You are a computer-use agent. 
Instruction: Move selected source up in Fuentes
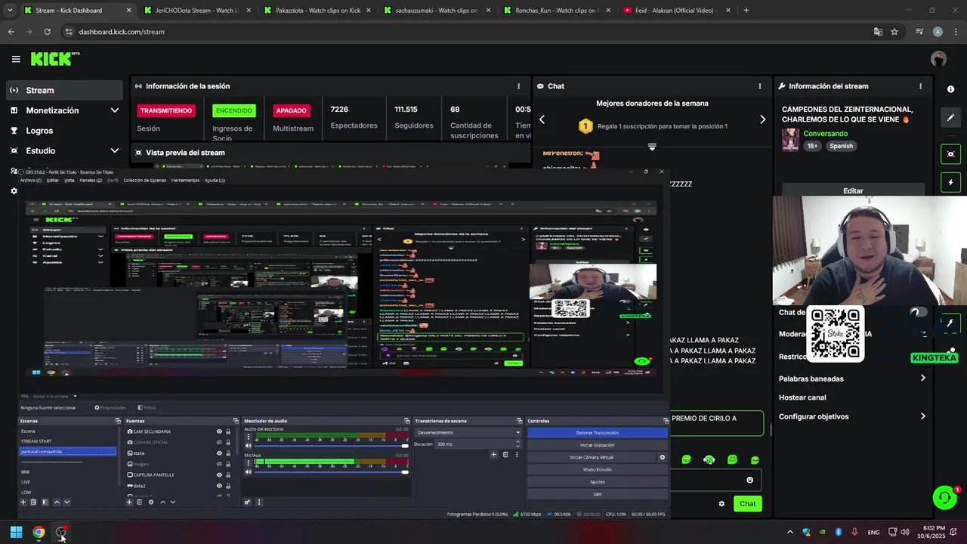pyautogui.click(x=162, y=502)
